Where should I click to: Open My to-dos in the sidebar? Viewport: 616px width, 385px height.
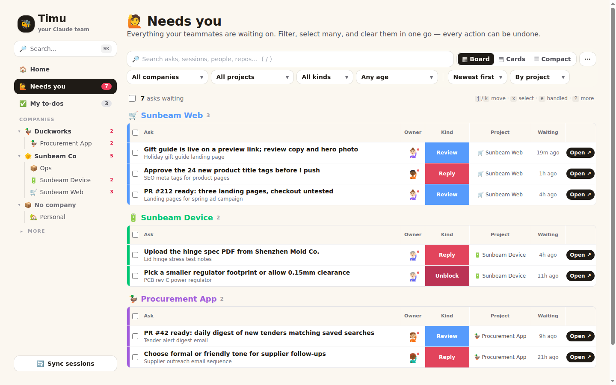[65, 104]
